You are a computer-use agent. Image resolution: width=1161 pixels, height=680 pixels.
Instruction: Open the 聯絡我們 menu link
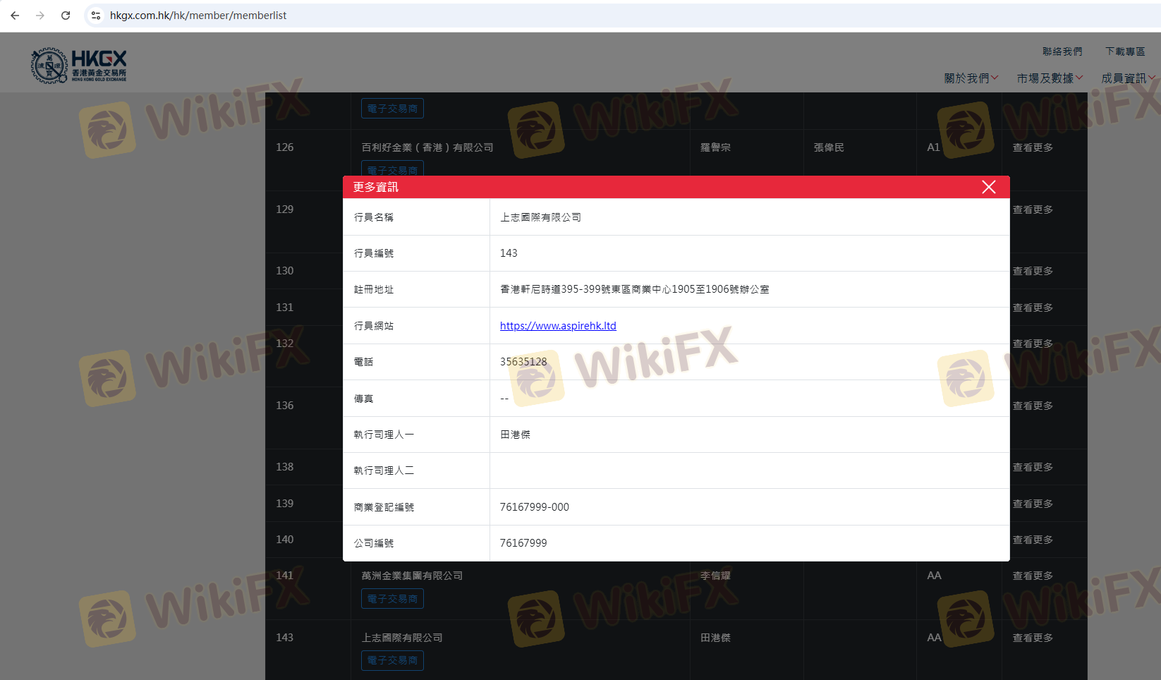(x=1062, y=51)
